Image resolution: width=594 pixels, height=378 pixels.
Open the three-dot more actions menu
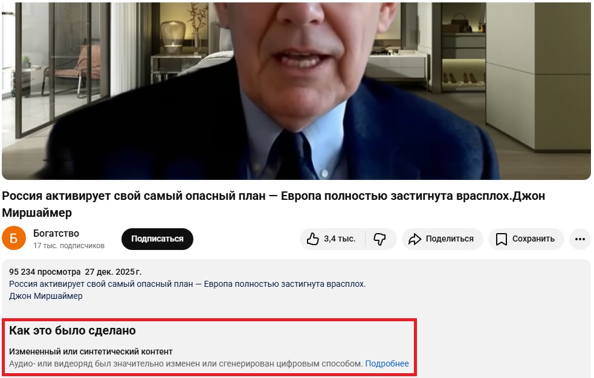click(580, 239)
